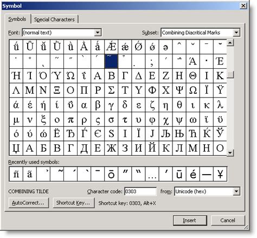Image resolution: width=257 pixels, height=238 pixels.
Task: Select the Cyrillic Б symbol
Action: tap(43, 148)
